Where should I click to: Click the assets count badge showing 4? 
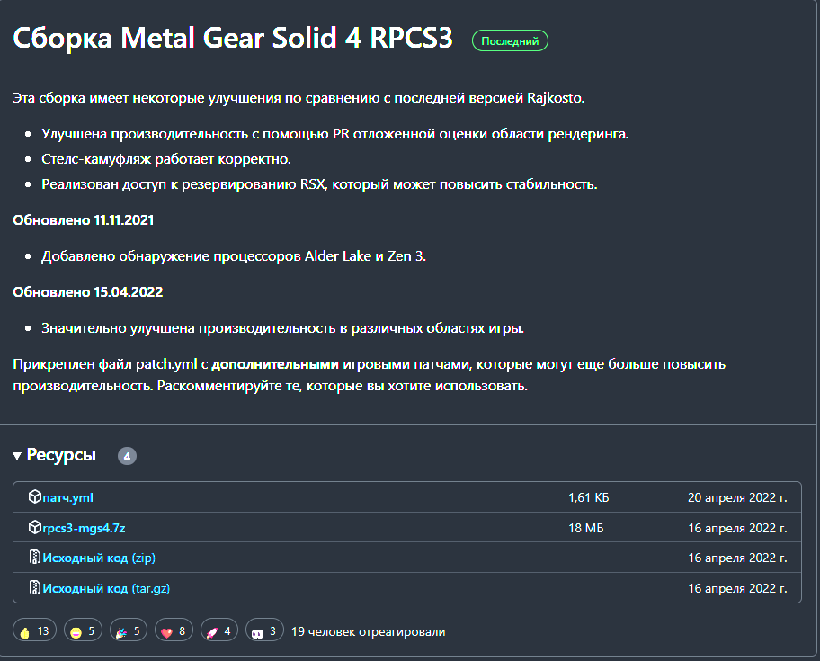pyautogui.click(x=127, y=457)
